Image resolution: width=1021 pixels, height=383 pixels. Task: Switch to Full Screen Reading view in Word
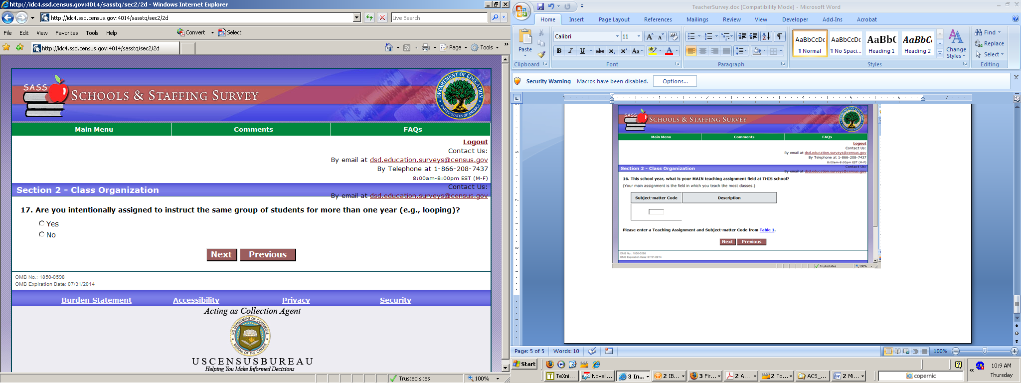tap(897, 351)
